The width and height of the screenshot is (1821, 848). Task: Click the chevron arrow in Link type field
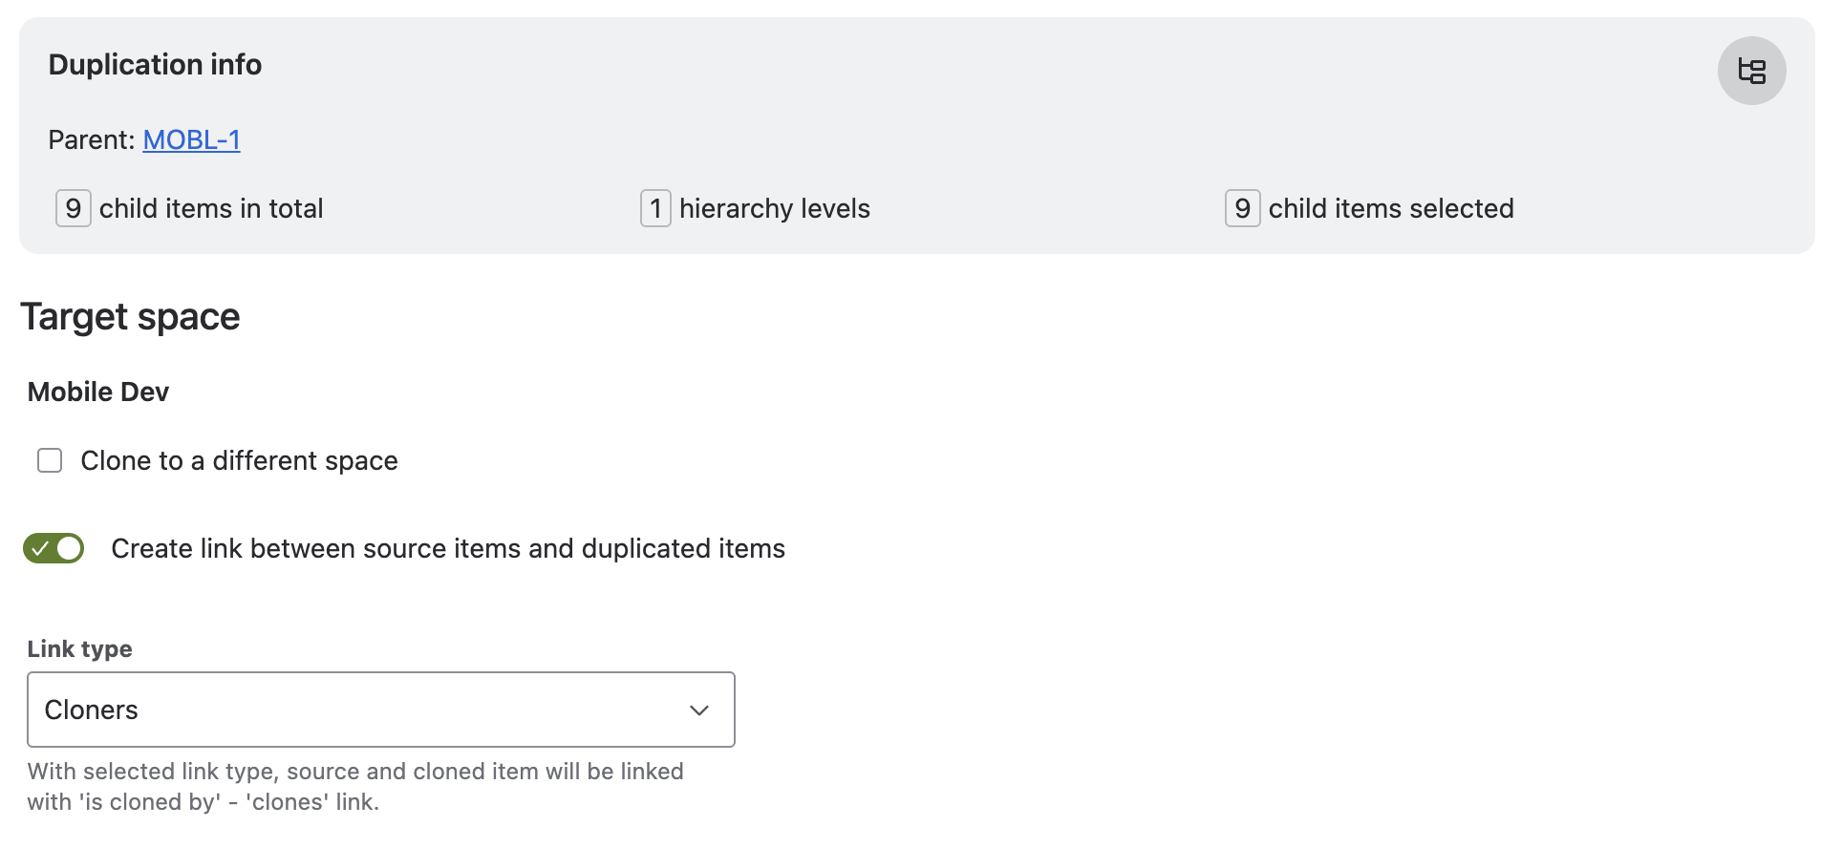(699, 710)
